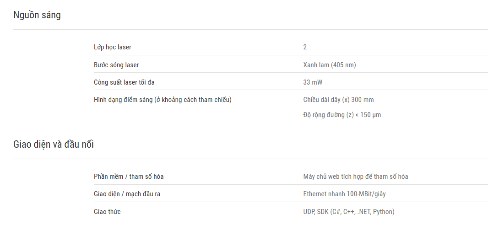Select the 'Lớp học laser' label
This screenshot has height=230, width=488.
pos(113,47)
